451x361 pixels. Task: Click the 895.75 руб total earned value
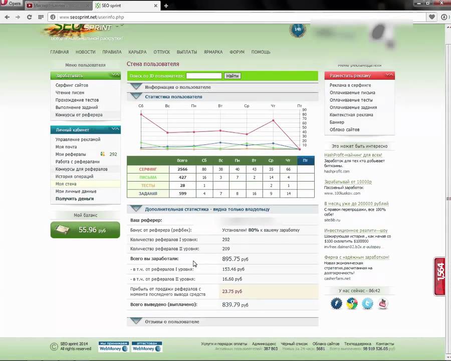coord(235,259)
